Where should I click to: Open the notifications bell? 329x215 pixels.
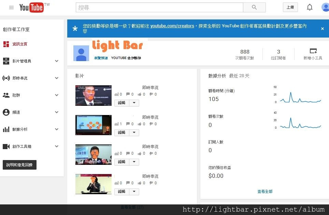(x=310, y=8)
